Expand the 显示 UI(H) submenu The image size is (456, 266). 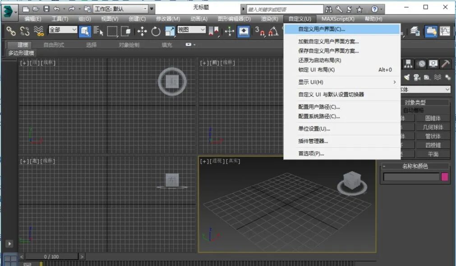(x=342, y=82)
